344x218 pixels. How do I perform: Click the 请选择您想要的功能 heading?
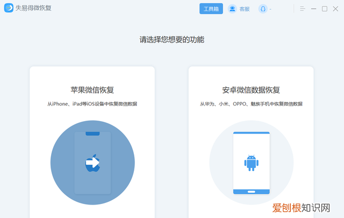click(x=172, y=39)
